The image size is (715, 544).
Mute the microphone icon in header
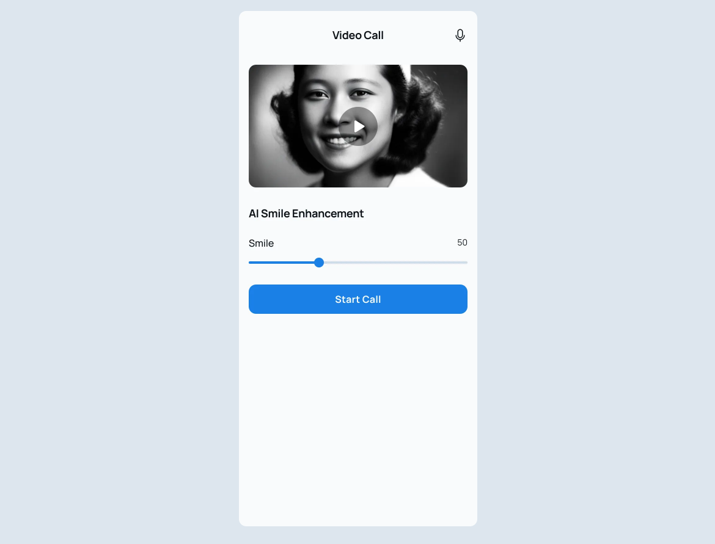pos(460,35)
